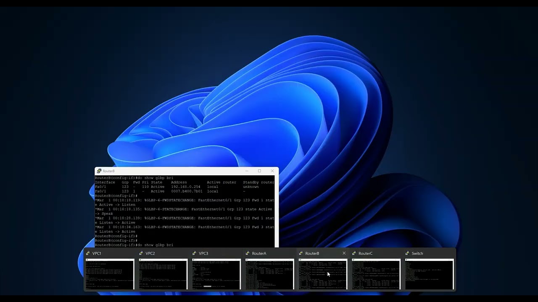Switch to the RouterB window thumbnail
The image size is (538, 302).
[x=323, y=274]
